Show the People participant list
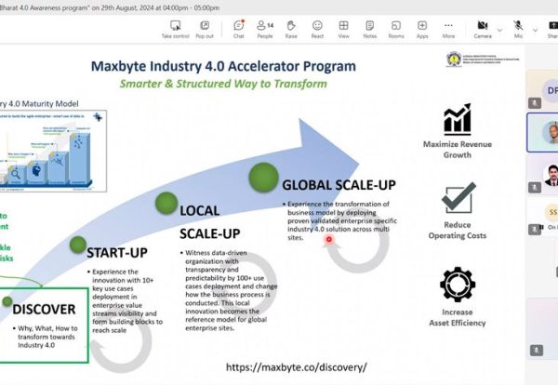The image size is (558, 385). pos(265,30)
